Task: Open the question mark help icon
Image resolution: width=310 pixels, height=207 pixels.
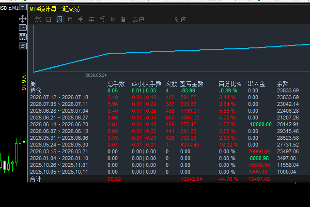Action: [23, 28]
